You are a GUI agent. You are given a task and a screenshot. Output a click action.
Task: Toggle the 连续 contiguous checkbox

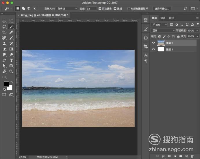click(115, 9)
